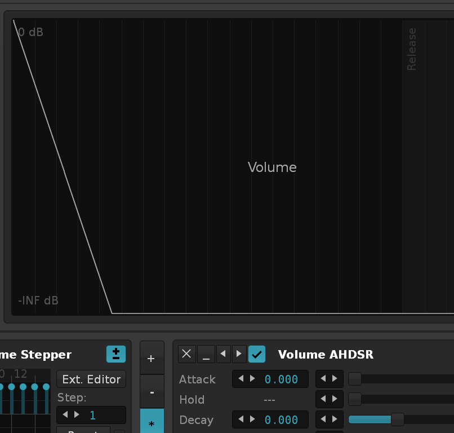The height and width of the screenshot is (433, 454).
Task: Remove the Volume AHDSR device with X
Action: (187, 354)
